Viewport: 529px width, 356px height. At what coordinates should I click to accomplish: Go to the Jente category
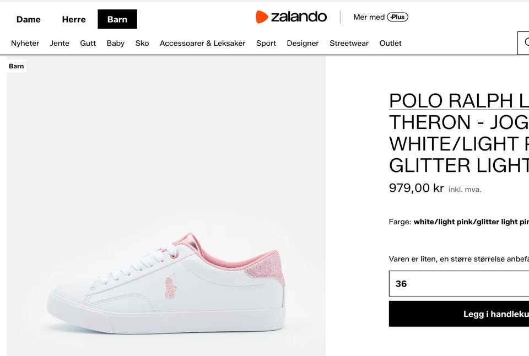pyautogui.click(x=60, y=43)
